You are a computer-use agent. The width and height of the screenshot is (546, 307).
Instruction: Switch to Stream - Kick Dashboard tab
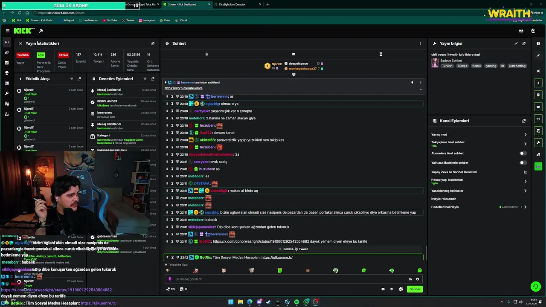[186, 4]
